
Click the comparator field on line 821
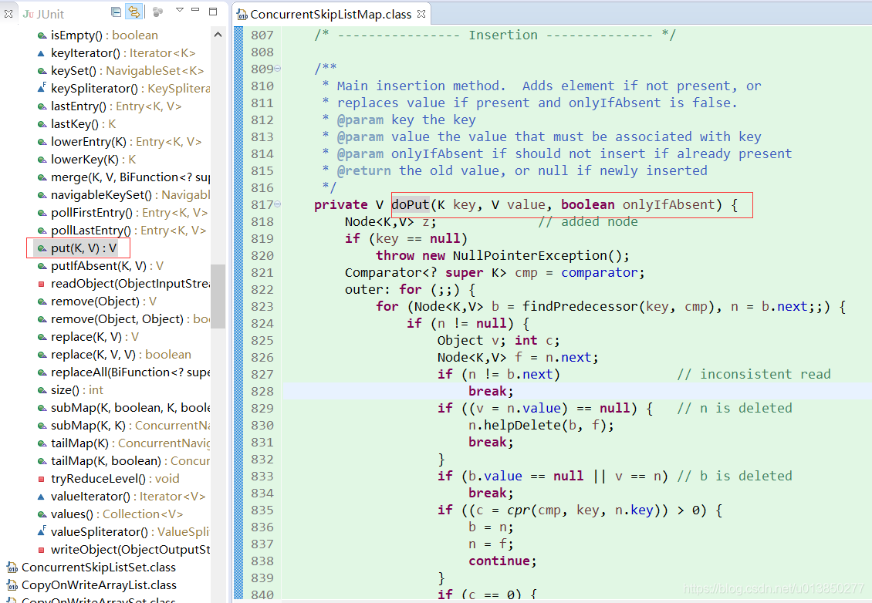[599, 273]
